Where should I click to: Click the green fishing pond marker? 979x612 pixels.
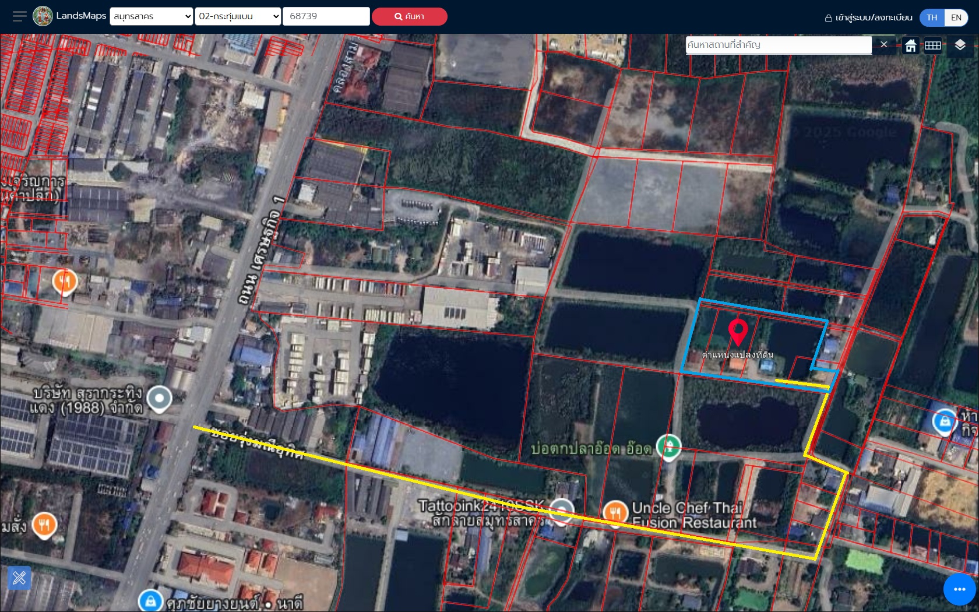pos(668,447)
